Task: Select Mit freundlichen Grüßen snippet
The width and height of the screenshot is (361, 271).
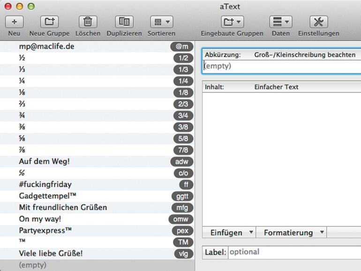Action: pos(97,208)
